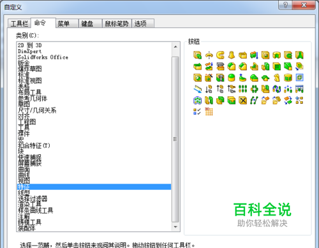Select the Flex feature icon
Image resolution: width=319 pixels, height=248 pixels.
coord(277,78)
